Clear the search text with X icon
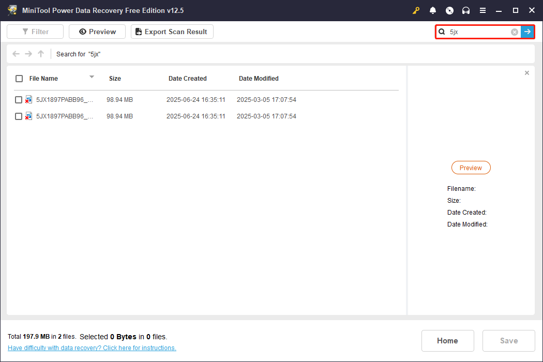 tap(514, 32)
